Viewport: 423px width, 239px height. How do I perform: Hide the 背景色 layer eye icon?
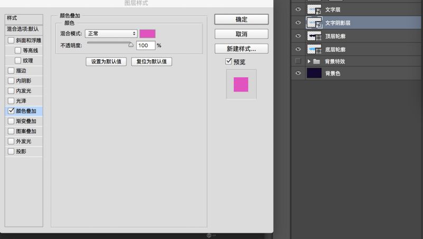298,73
